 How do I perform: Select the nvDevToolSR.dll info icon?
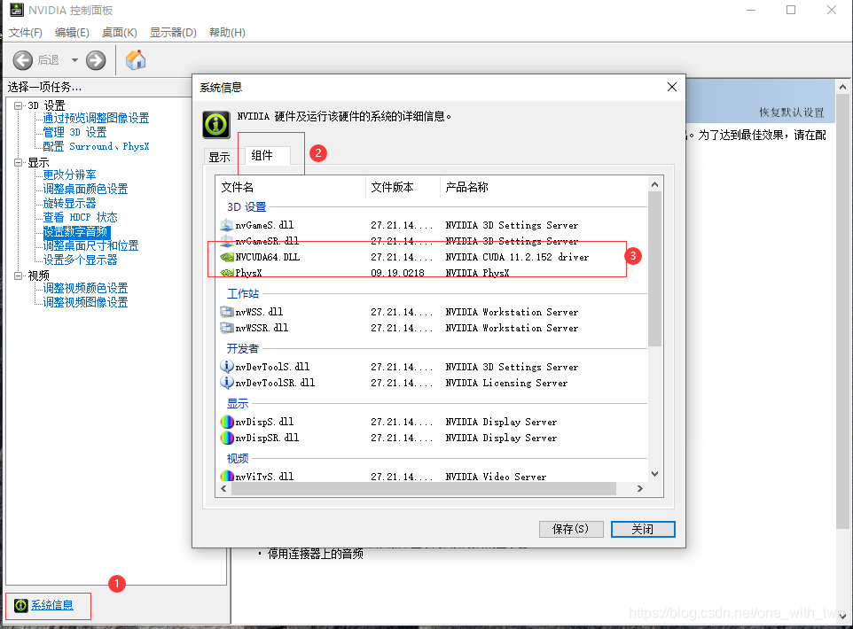tap(226, 383)
